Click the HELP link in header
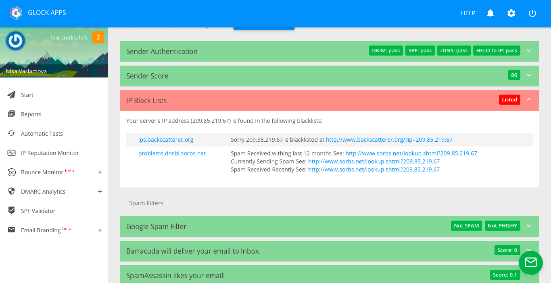The width and height of the screenshot is (551, 283). (468, 13)
